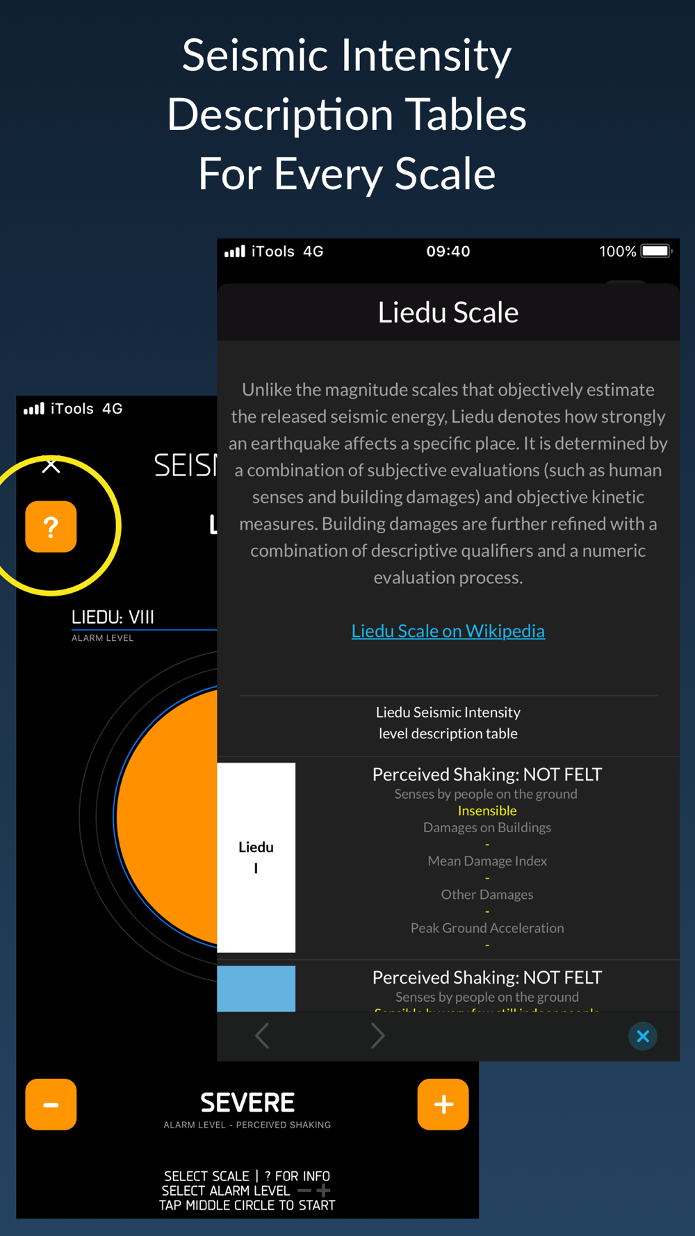The width and height of the screenshot is (695, 1236).
Task: Tap the 09:40 clock in status bar
Action: (x=448, y=251)
